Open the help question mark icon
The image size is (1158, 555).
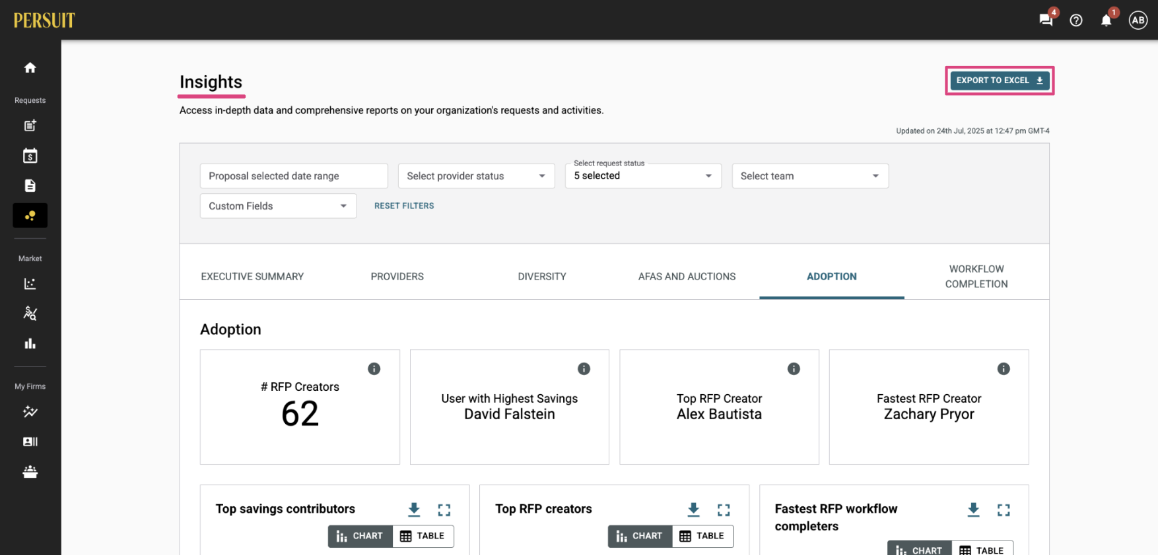[x=1076, y=20]
